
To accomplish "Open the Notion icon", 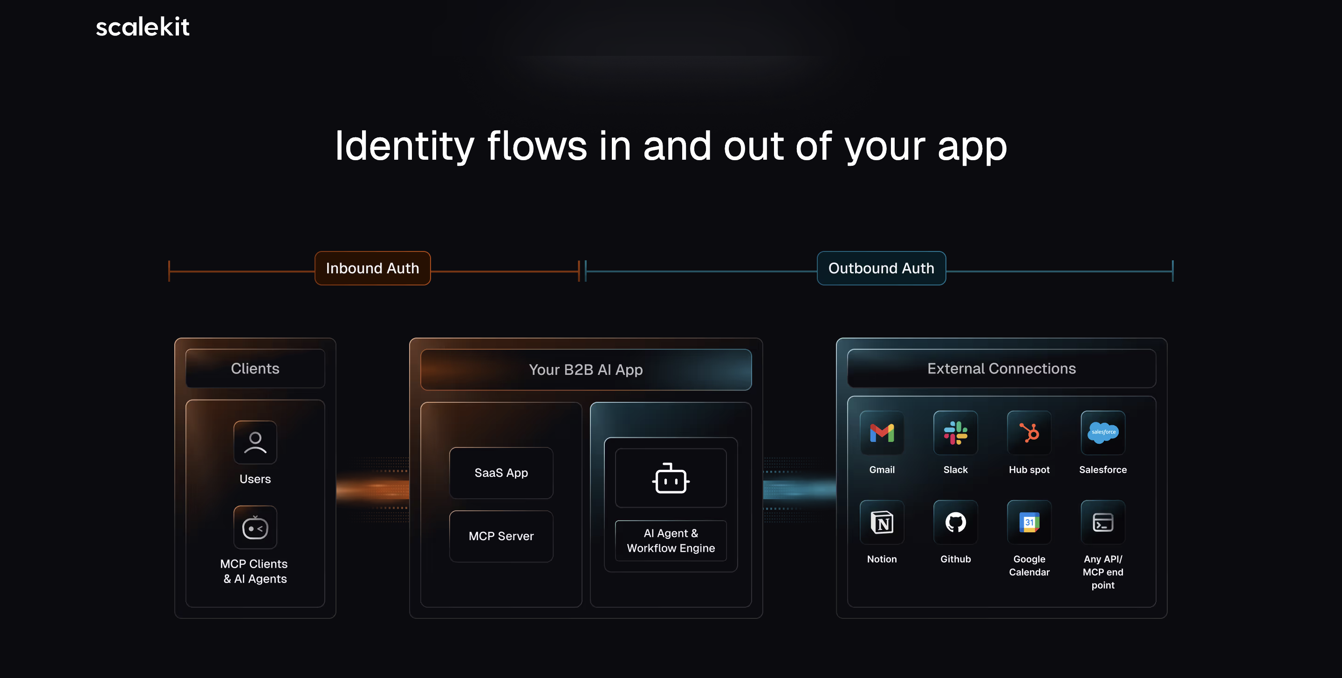I will (882, 522).
